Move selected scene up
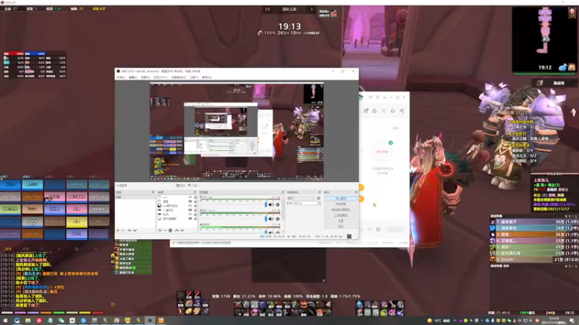579x325 pixels. coord(130,230)
